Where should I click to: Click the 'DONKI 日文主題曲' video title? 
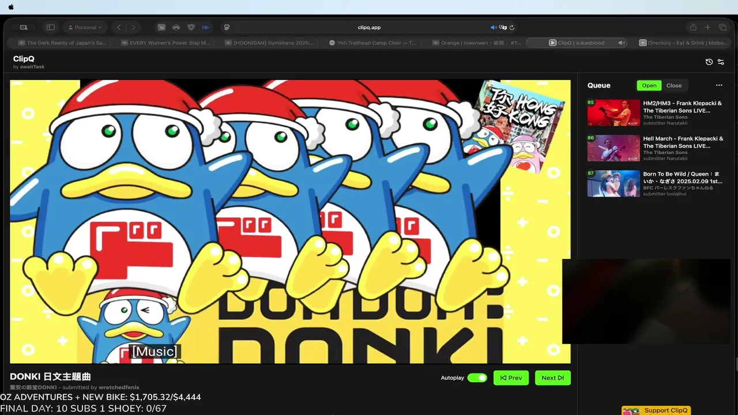pyautogui.click(x=50, y=376)
